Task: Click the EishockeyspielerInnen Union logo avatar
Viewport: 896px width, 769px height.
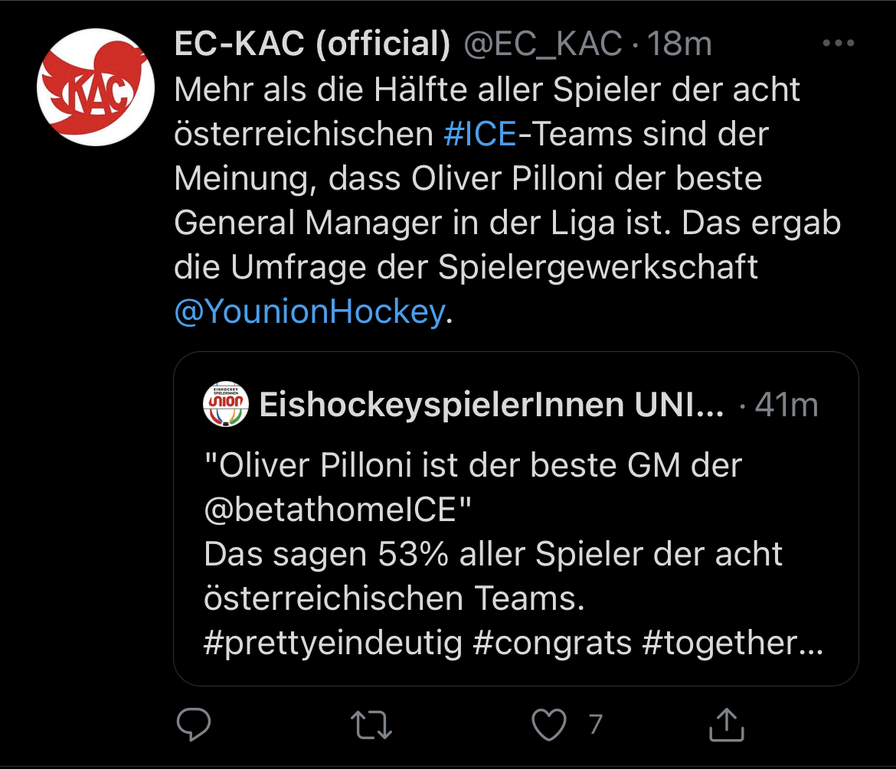Action: pos(226,404)
